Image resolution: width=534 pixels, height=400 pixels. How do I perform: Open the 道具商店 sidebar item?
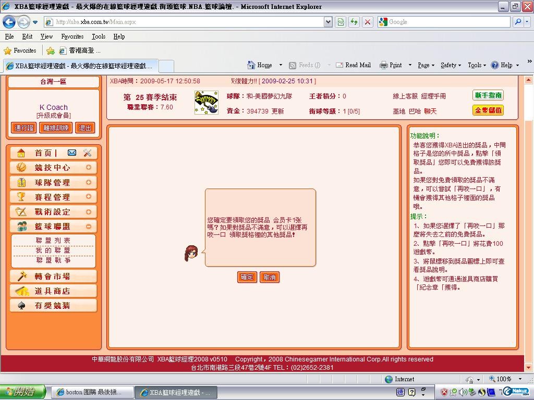click(54, 291)
